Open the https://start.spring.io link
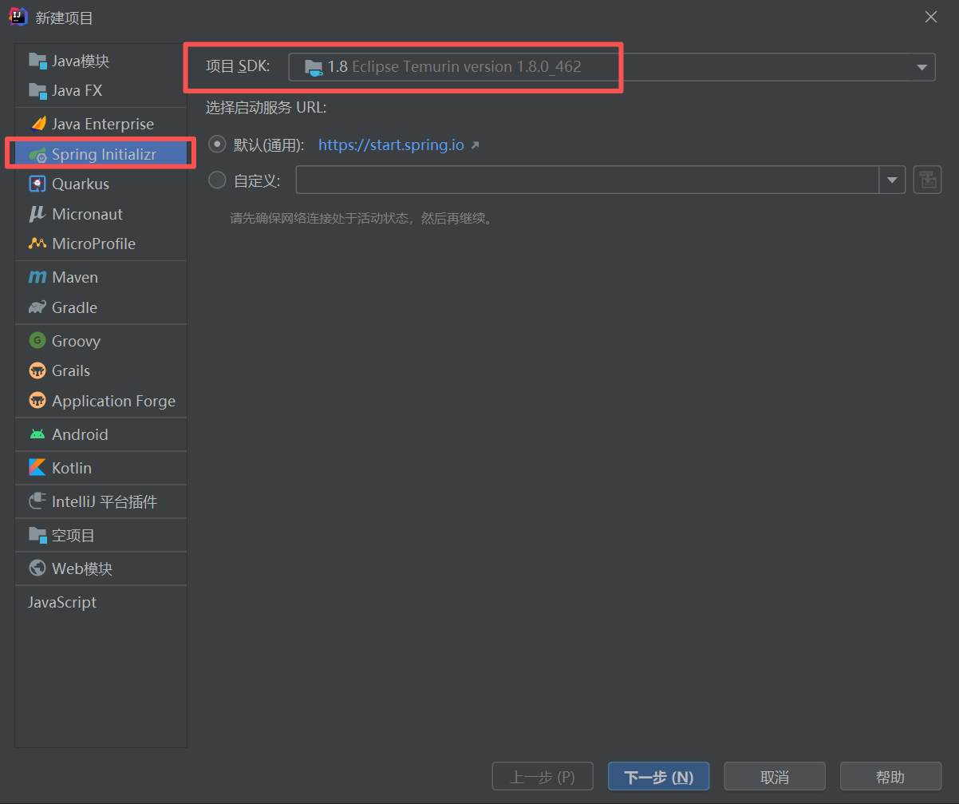959x804 pixels. 391,145
